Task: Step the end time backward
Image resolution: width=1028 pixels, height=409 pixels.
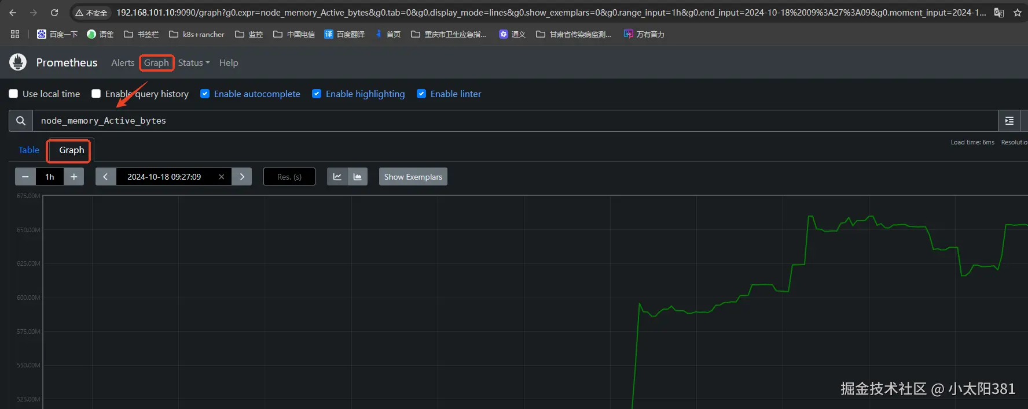Action: point(105,177)
